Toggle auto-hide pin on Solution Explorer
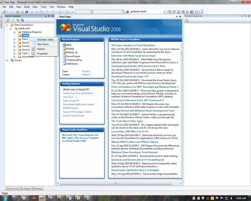Viewport: 251px width, 201px height. [245, 16]
